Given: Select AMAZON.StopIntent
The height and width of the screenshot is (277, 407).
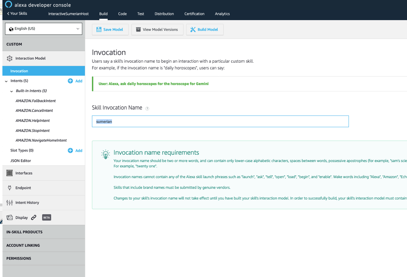Looking at the screenshot, I should point(33,131).
